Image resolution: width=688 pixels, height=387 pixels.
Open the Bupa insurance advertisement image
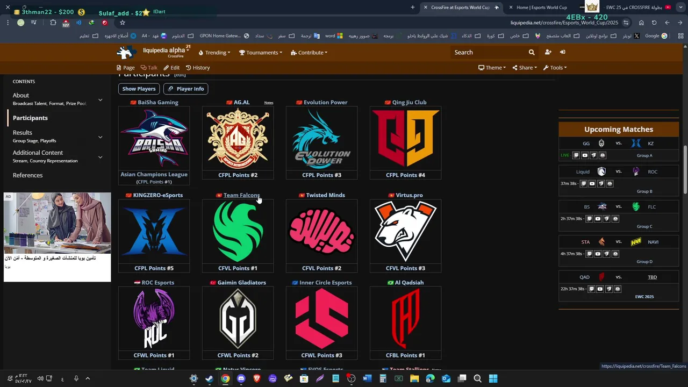tap(57, 223)
